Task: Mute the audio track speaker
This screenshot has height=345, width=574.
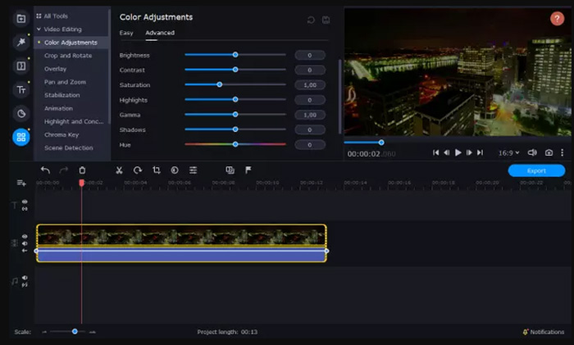Action: [x=25, y=278]
